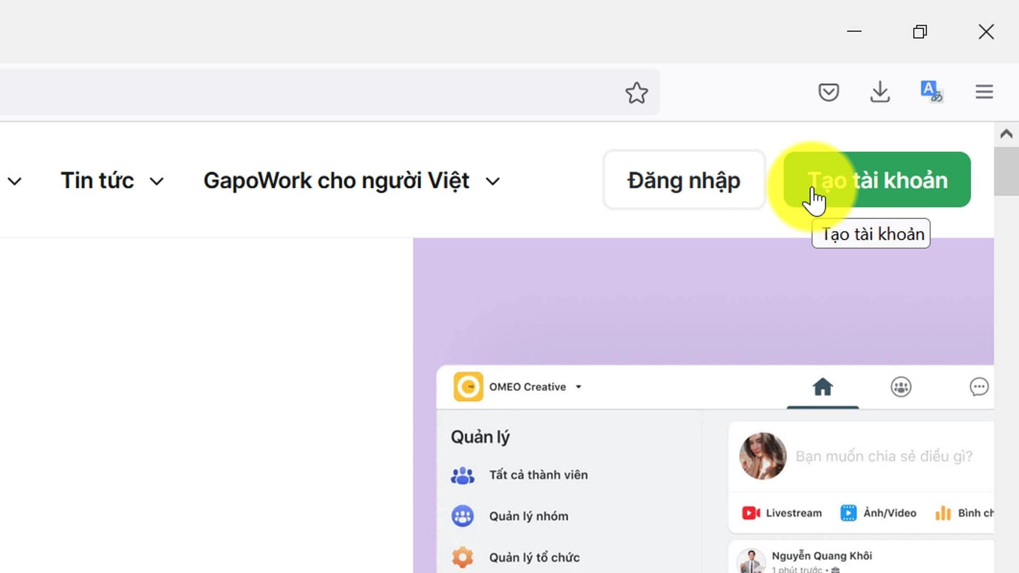
Task: Close the browser window
Action: click(x=986, y=31)
